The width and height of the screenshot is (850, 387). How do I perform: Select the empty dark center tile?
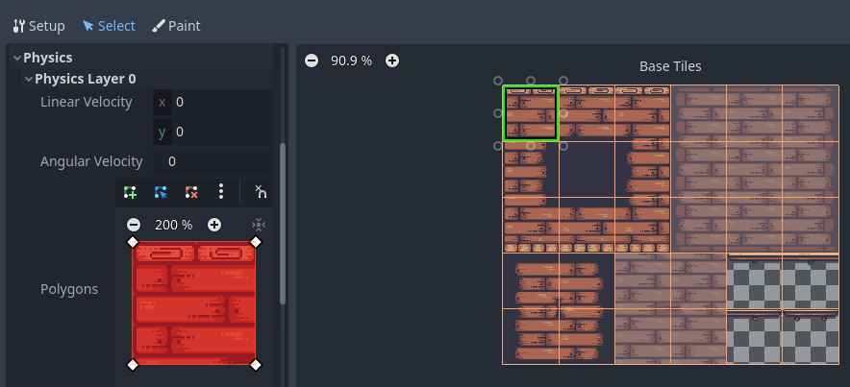(587, 169)
